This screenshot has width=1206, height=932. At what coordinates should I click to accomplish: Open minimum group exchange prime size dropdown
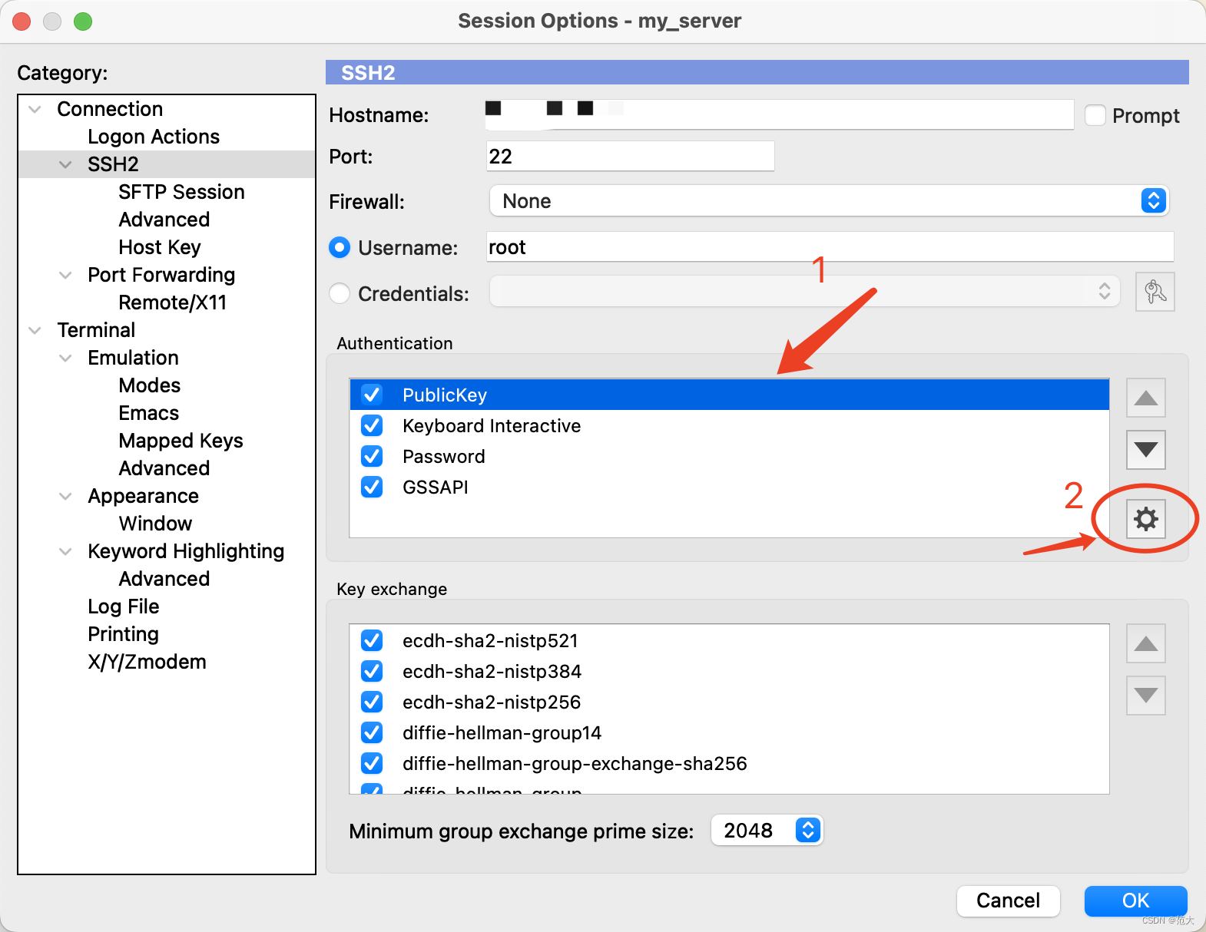pos(767,830)
